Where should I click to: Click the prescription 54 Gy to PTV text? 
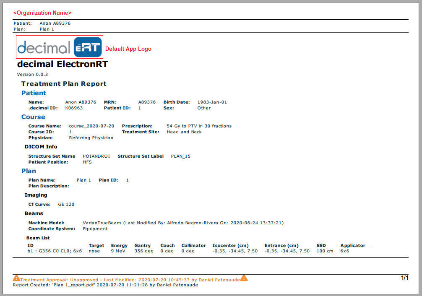coord(199,126)
